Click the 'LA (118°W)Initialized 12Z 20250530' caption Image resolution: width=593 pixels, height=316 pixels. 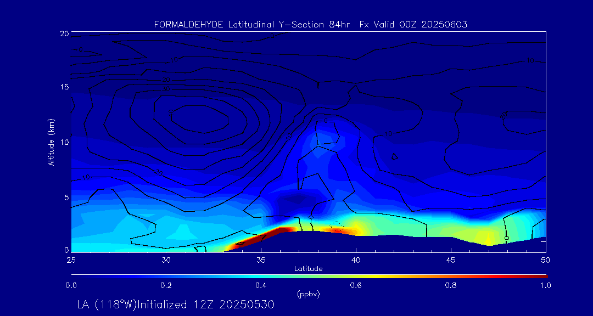(176, 304)
